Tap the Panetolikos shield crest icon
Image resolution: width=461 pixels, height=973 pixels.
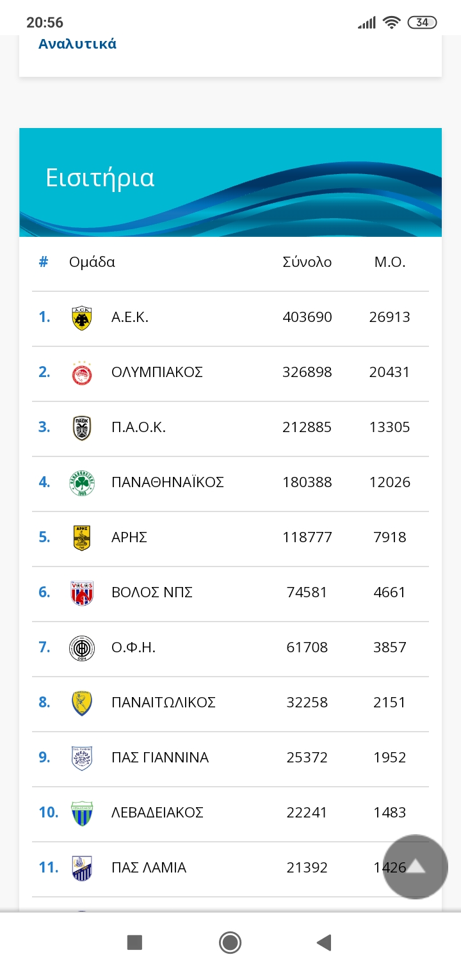pyautogui.click(x=82, y=704)
